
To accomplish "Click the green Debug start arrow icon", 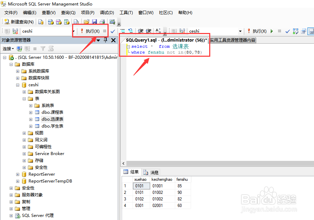I will 271,31.
